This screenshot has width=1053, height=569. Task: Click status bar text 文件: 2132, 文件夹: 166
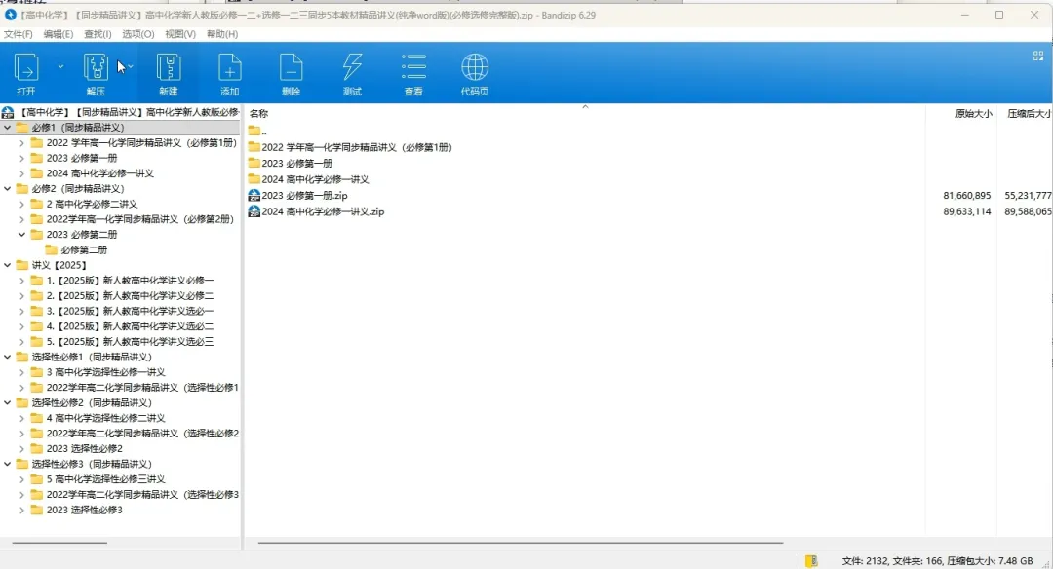coord(892,561)
